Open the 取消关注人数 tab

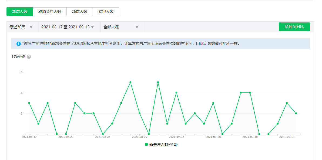(50, 12)
